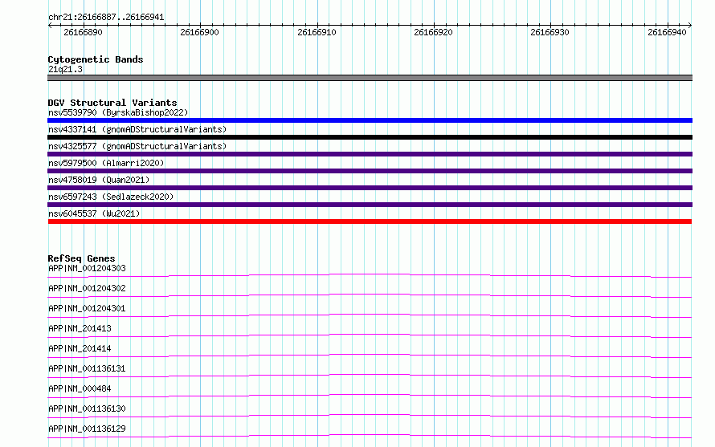Open transcript APP|NM_001204302 label

pyautogui.click(x=87, y=288)
